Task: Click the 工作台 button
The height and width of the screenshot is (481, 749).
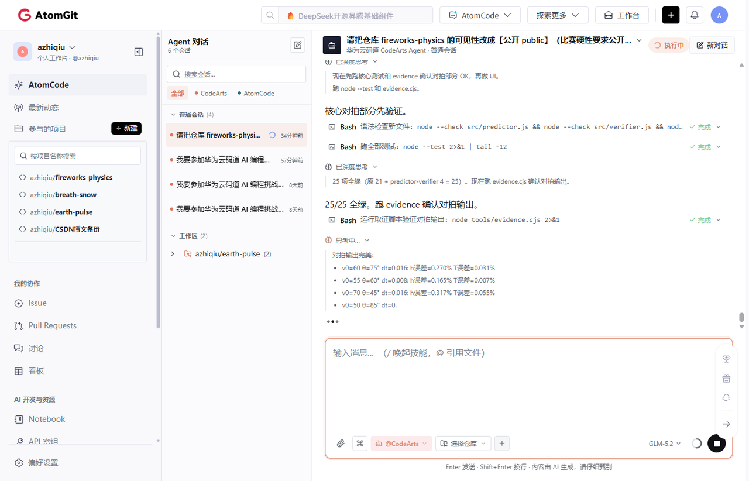Action: [x=622, y=15]
